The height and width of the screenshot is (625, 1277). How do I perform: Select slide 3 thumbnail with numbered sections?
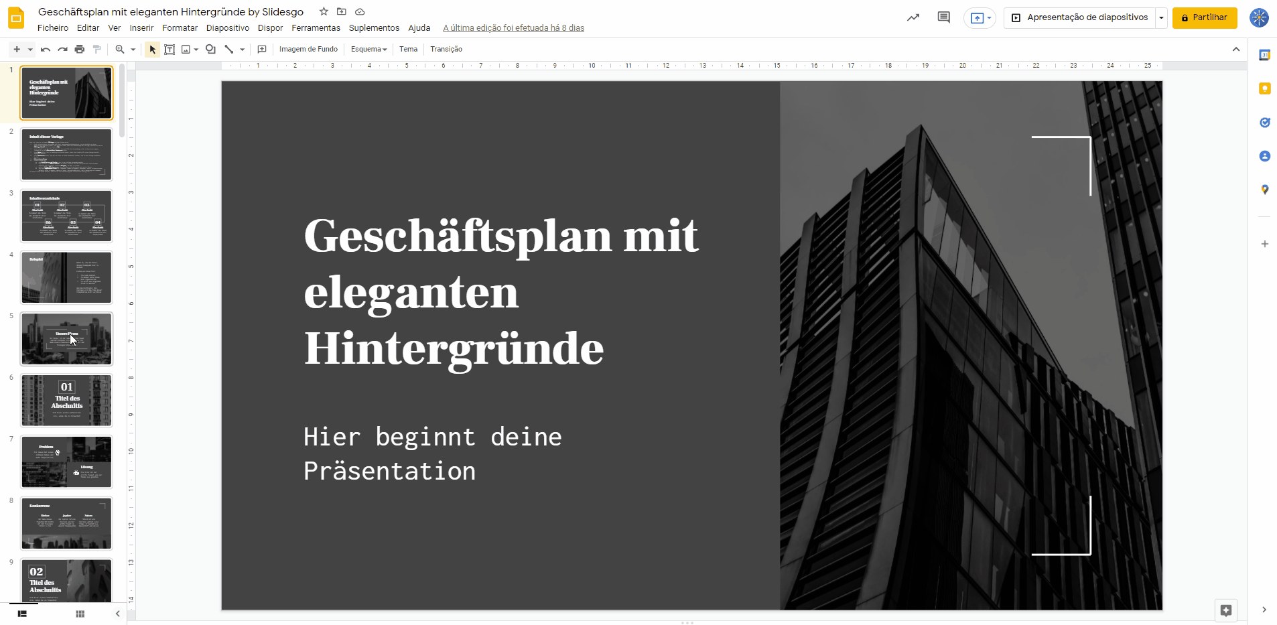click(x=66, y=216)
